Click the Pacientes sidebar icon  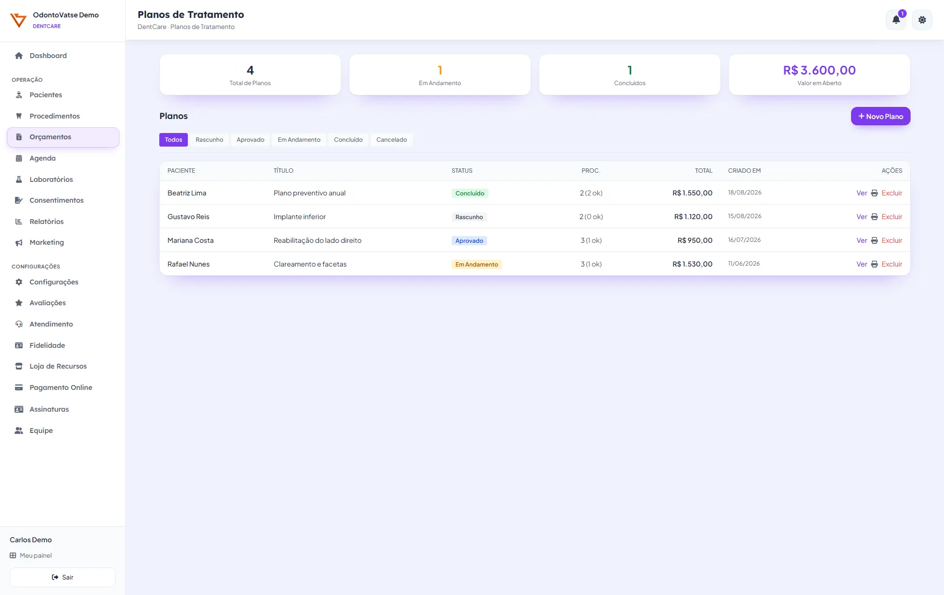pos(19,95)
